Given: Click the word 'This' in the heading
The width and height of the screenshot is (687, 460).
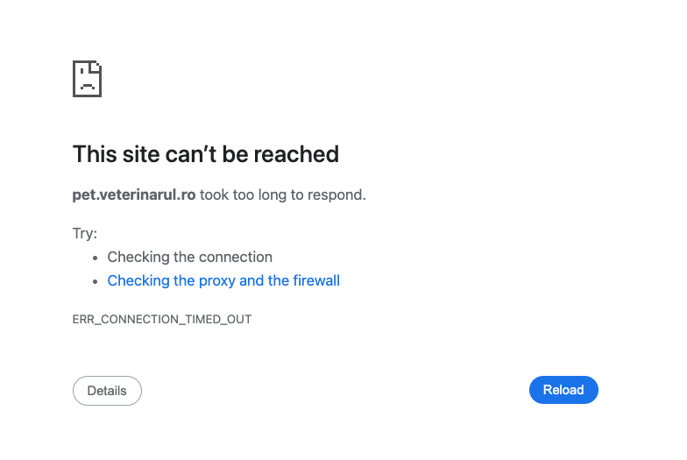Looking at the screenshot, I should click(94, 154).
